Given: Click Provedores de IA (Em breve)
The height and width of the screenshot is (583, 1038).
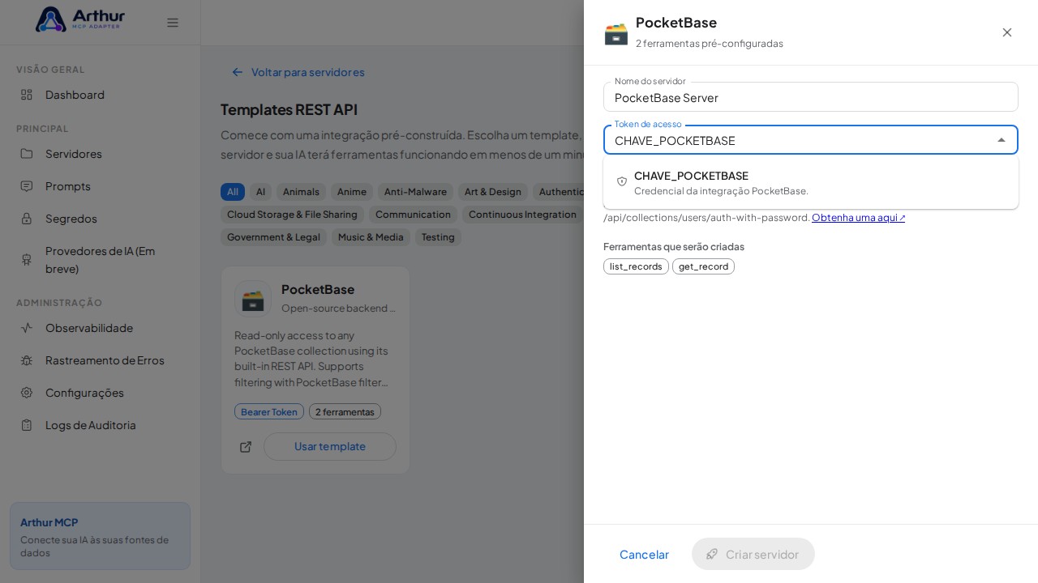Looking at the screenshot, I should (x=100, y=259).
